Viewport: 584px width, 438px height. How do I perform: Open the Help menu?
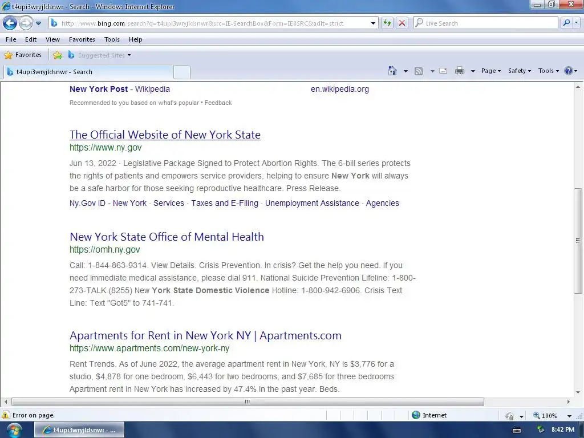[136, 39]
